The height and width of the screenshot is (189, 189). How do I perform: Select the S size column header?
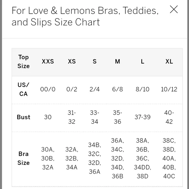94,62
